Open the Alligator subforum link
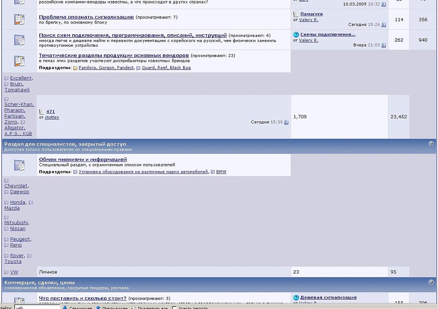 (x=14, y=128)
